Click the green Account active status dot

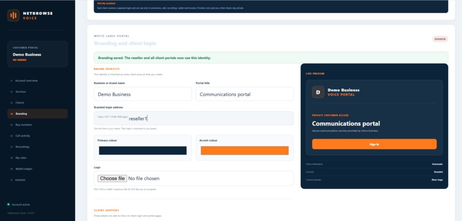tap(9, 204)
